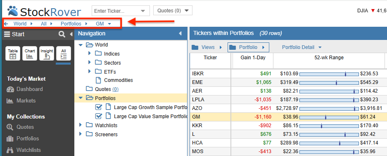Image resolution: width=387 pixels, height=156 pixels.
Task: Open Dashboard under Today's Market
Action: click(x=25, y=89)
